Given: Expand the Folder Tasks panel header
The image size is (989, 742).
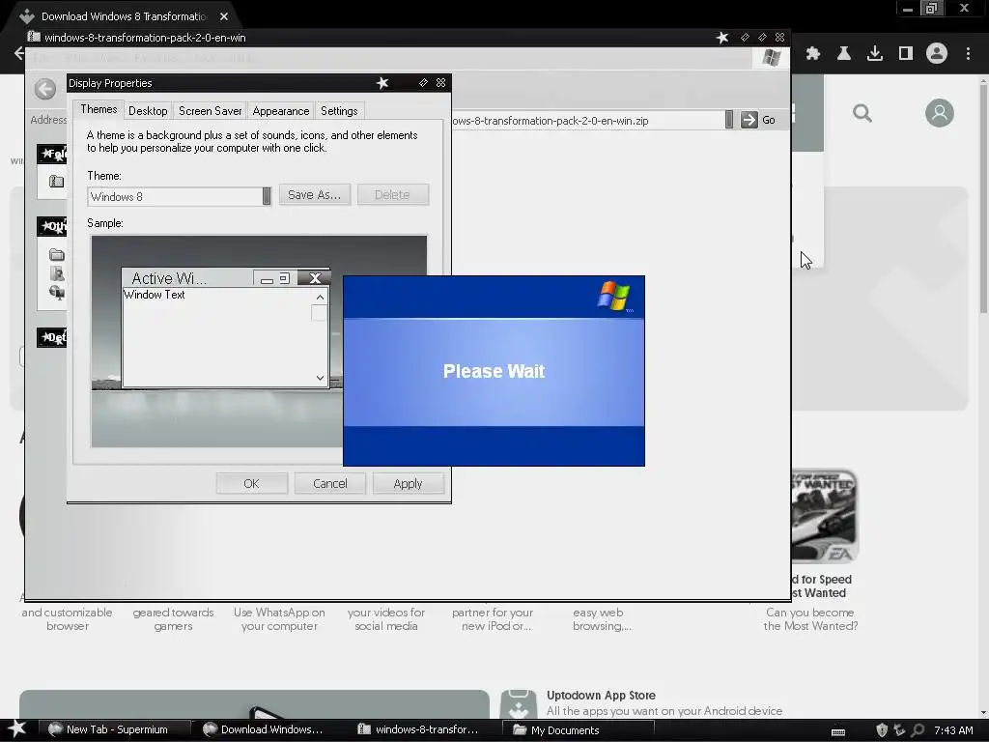Looking at the screenshot, I should point(52,154).
